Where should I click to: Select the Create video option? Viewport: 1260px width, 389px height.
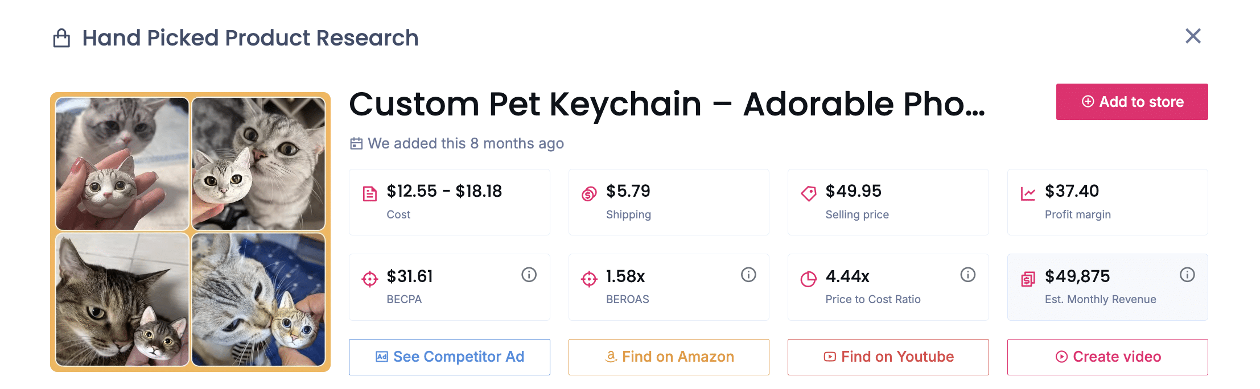click(1107, 357)
